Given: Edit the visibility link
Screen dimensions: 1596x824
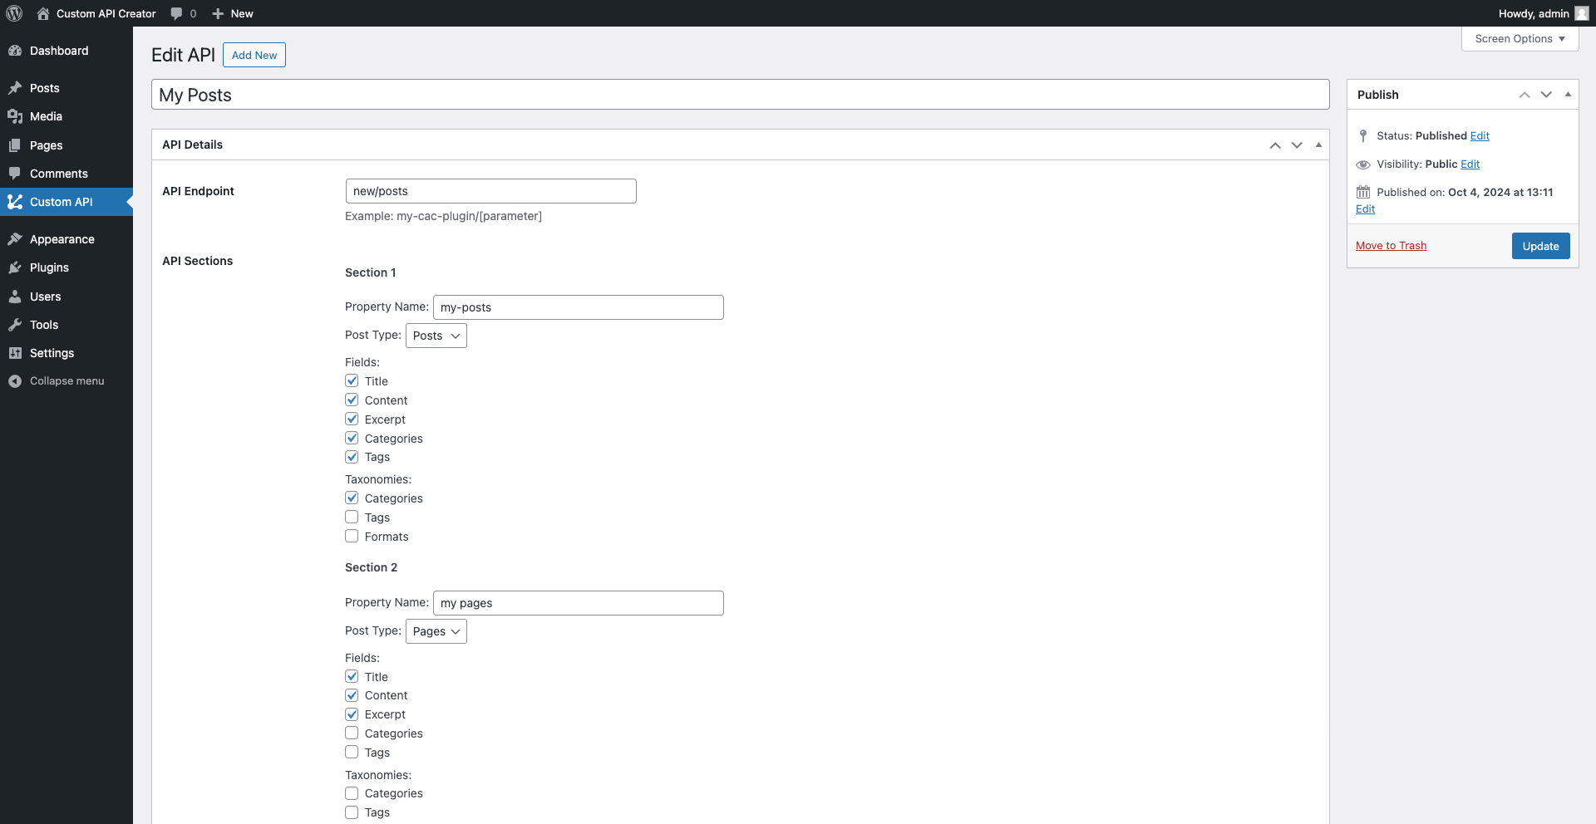Looking at the screenshot, I should [1470, 164].
